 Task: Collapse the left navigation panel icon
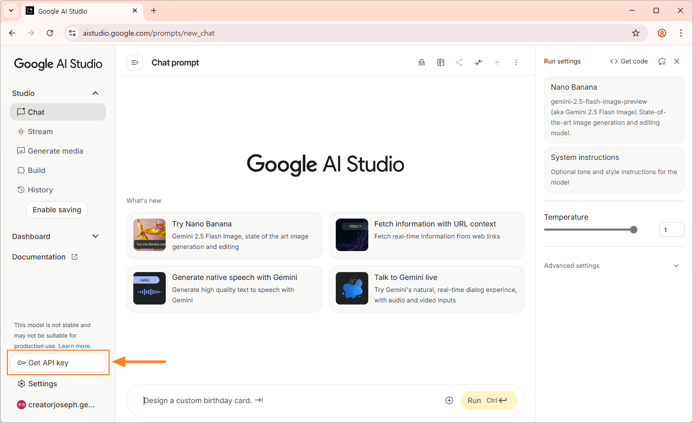(135, 62)
